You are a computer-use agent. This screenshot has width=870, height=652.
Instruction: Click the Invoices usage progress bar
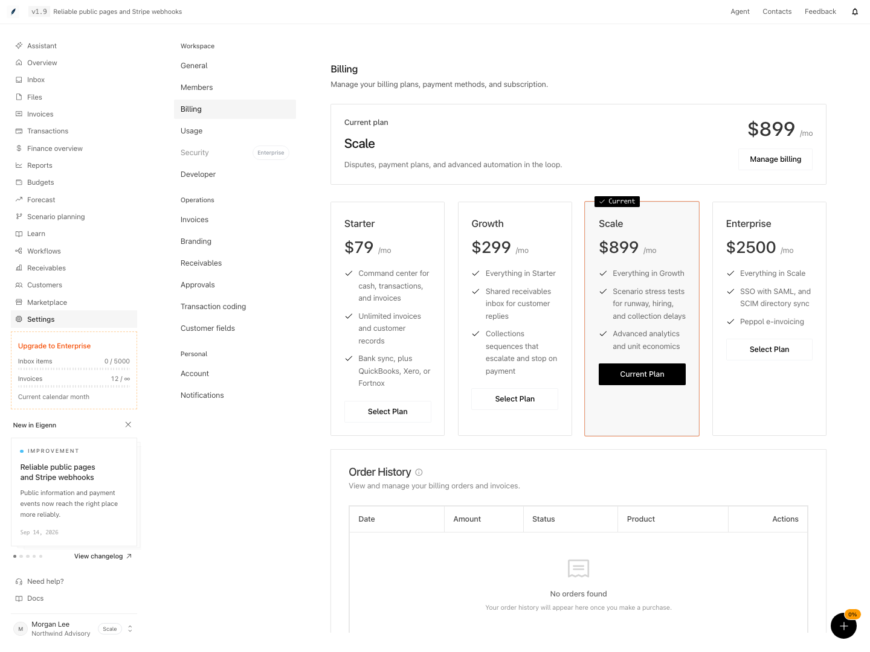[74, 386]
